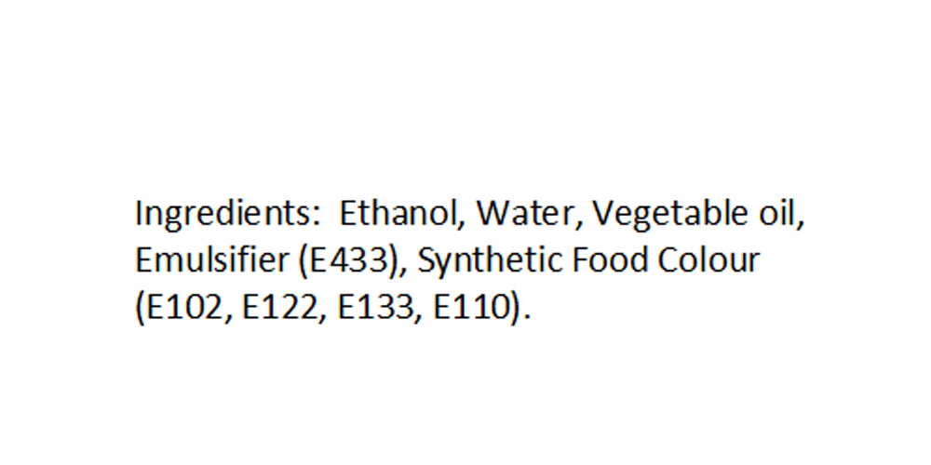
Task: Click the word "Water"
Action: pyautogui.click(x=523, y=214)
